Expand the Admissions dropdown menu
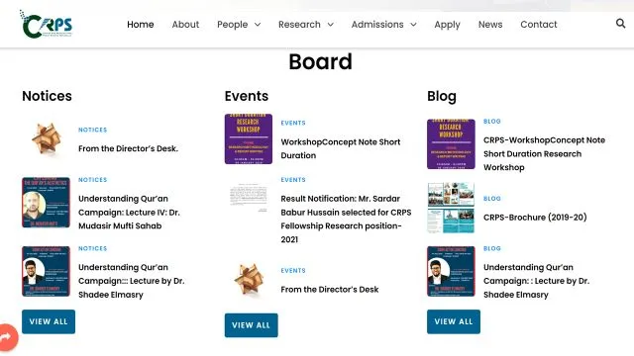Viewport: 634px width, 356px height. [384, 25]
